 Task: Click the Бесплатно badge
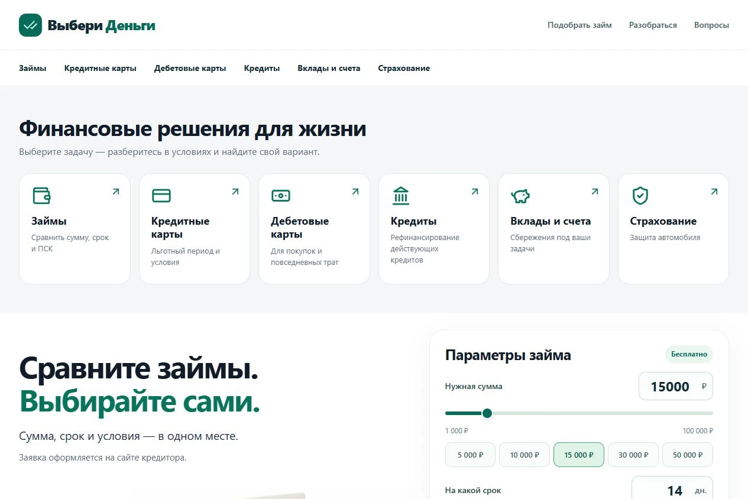[689, 354]
